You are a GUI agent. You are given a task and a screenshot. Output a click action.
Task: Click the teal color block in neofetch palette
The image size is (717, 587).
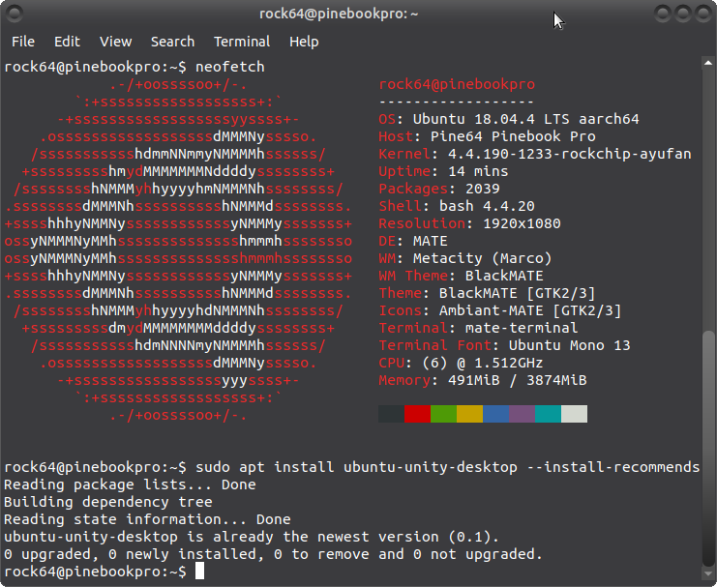point(548,414)
